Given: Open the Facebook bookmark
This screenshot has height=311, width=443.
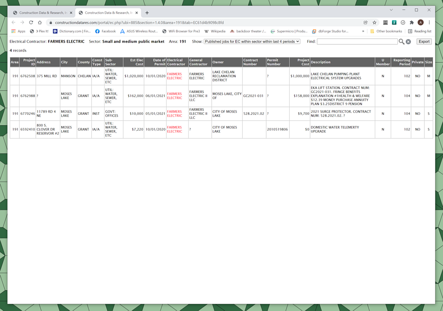Looking at the screenshot, I should (x=105, y=31).
